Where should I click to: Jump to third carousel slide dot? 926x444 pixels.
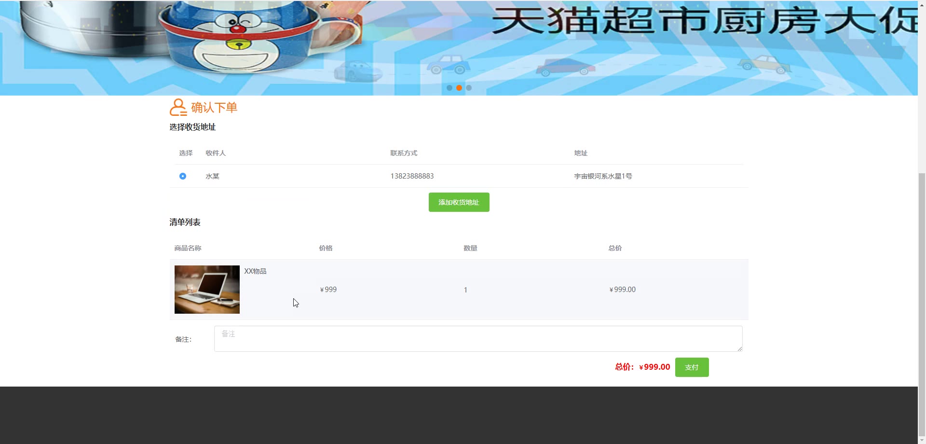[469, 88]
